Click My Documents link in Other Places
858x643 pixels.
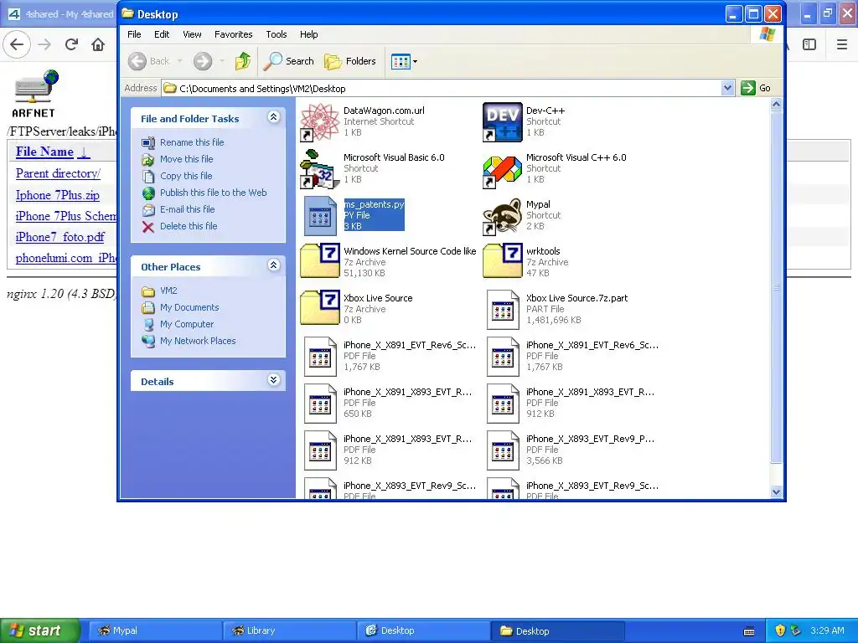tap(189, 308)
